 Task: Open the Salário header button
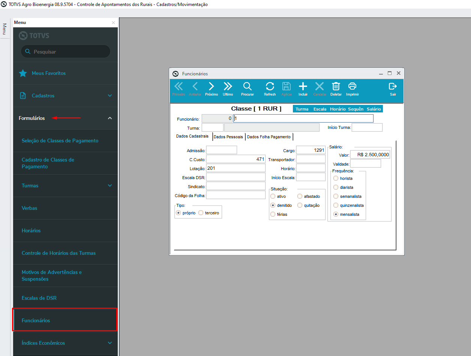(x=374, y=109)
